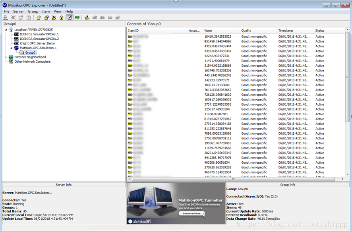Click the item list scroll-down arrow
This screenshot has height=232, width=352.
(x=348, y=174)
